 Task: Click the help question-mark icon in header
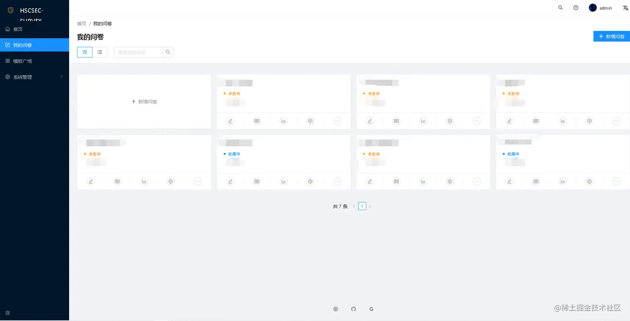tap(576, 8)
